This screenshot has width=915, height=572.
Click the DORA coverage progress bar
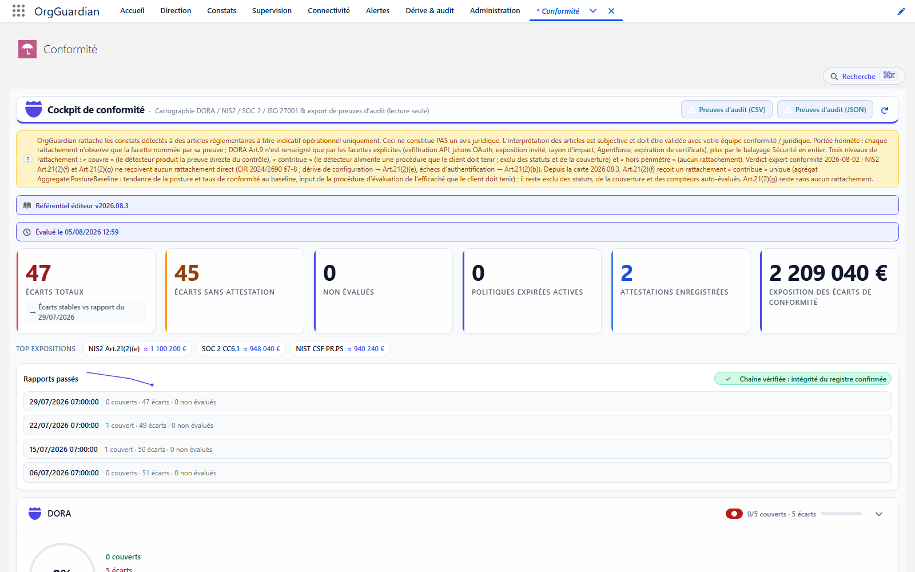(841, 514)
